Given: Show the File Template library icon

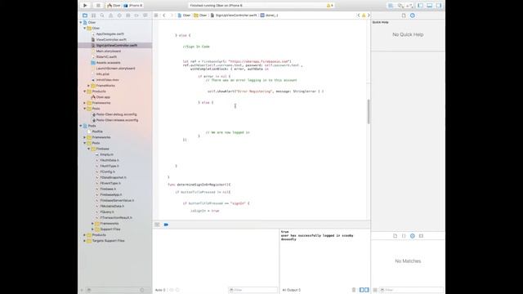Looking at the screenshot, I should (395, 236).
